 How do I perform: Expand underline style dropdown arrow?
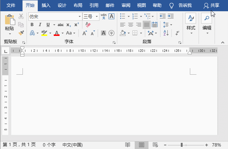tap(54, 25)
